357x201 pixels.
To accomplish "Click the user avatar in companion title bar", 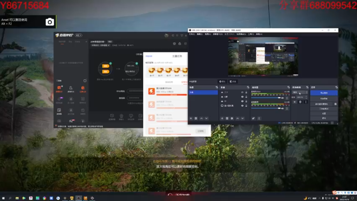I will coord(166,35).
